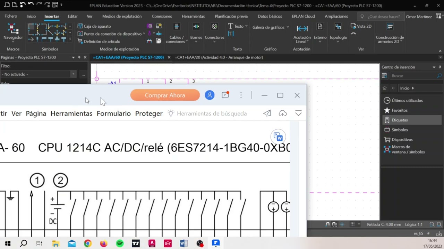Expand the Texto tool dropdown arrow
This screenshot has width=444, height=249.
[x=246, y=26]
